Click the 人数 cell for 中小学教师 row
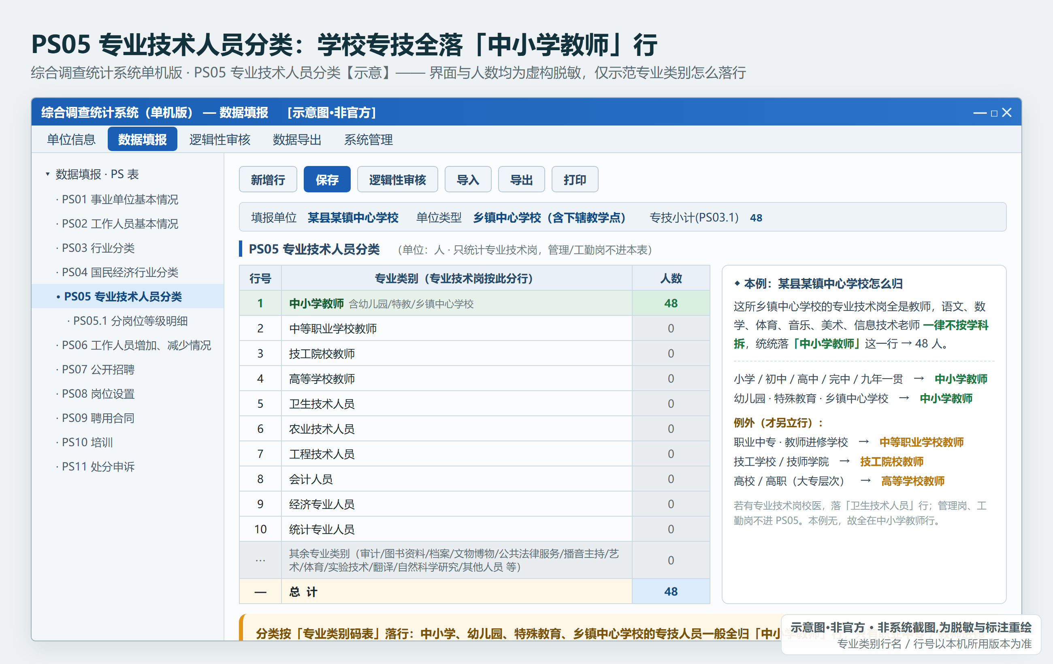 click(x=671, y=303)
